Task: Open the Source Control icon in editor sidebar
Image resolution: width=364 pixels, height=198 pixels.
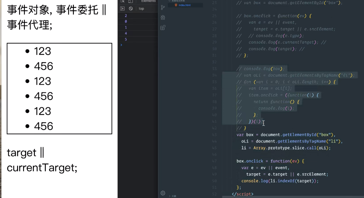Action: 163,8
